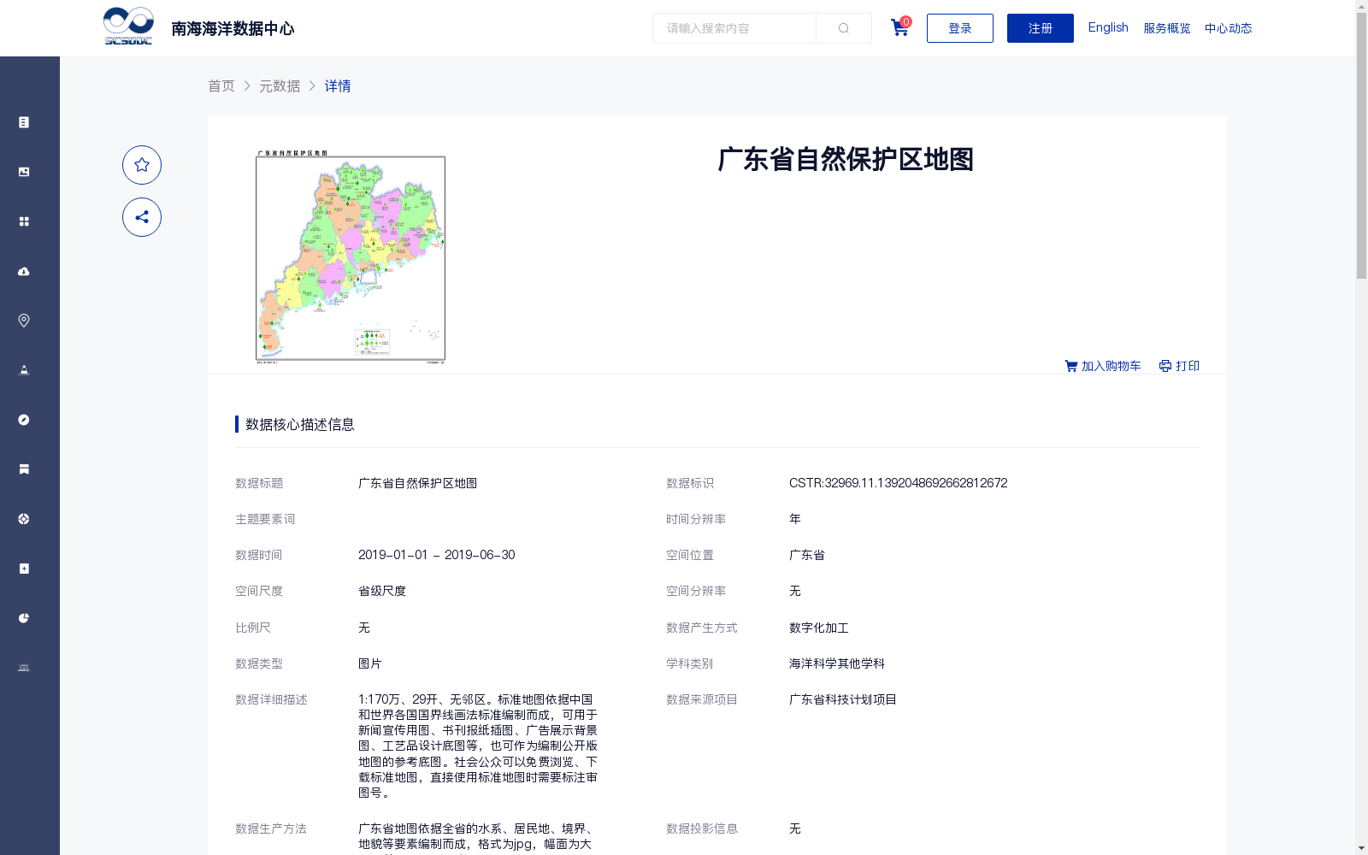The height and width of the screenshot is (855, 1368).
Task: Click the 注册 register button
Action: pyautogui.click(x=1041, y=28)
